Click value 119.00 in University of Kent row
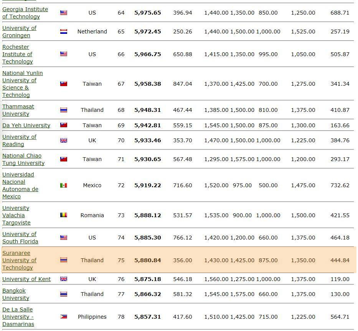The height and width of the screenshot is (331, 358). coord(340,279)
